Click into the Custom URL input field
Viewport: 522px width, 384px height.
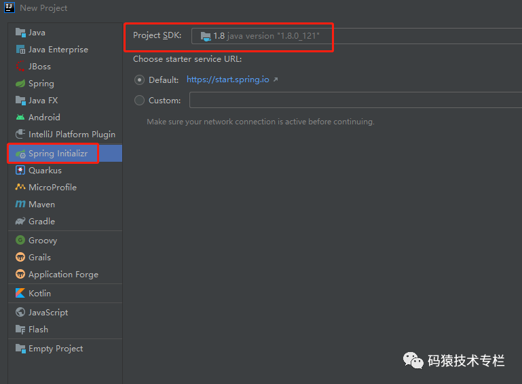pyautogui.click(x=356, y=100)
